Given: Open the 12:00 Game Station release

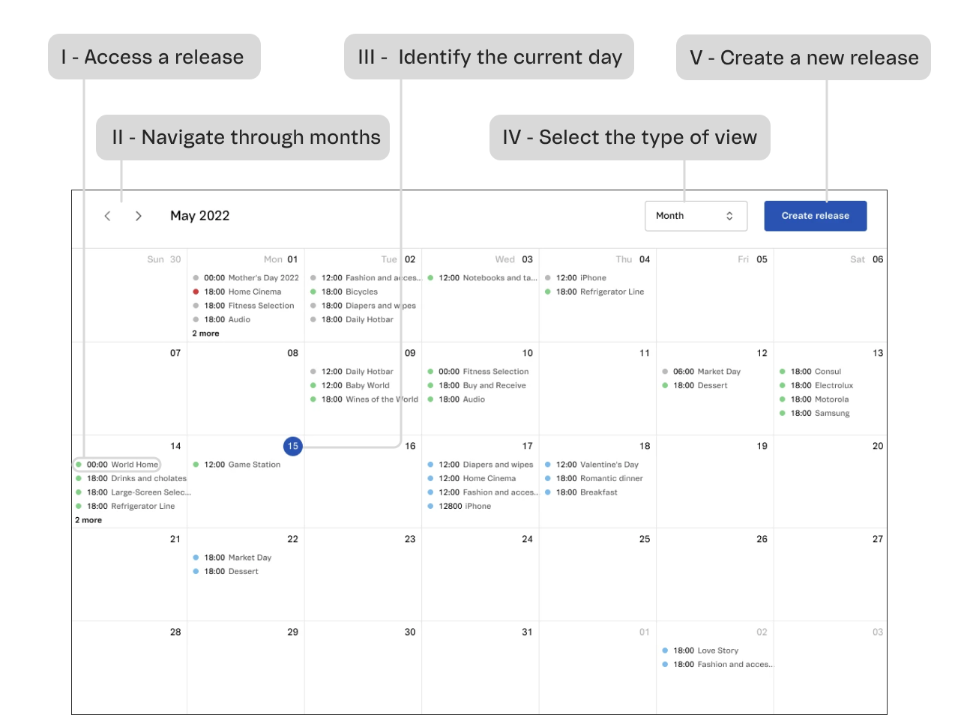Looking at the screenshot, I should pos(241,465).
